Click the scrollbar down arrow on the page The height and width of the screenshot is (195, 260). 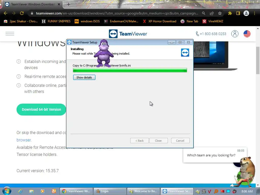click(258, 185)
